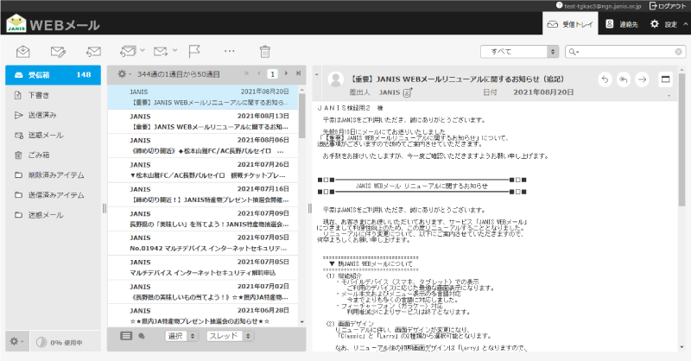The image size is (691, 361).
Task: Click the forward arrow in message header
Action: [x=642, y=79]
